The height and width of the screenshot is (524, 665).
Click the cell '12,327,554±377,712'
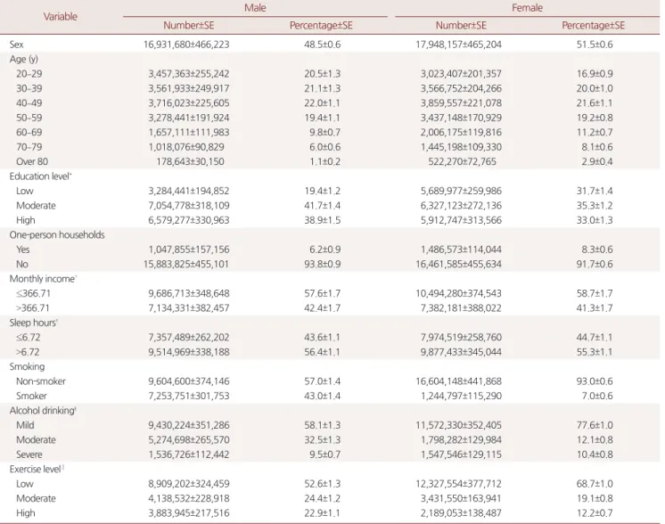[x=458, y=484]
